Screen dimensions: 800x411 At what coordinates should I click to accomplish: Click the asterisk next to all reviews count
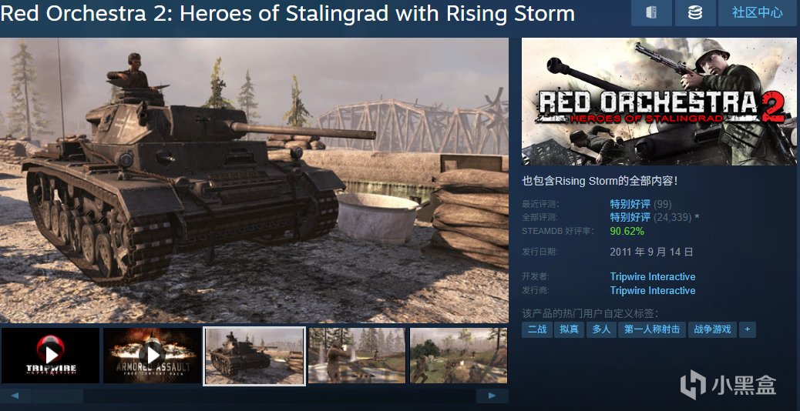(x=697, y=218)
